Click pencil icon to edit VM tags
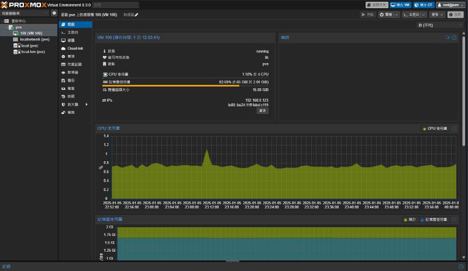The image size is (468, 271). point(136,15)
